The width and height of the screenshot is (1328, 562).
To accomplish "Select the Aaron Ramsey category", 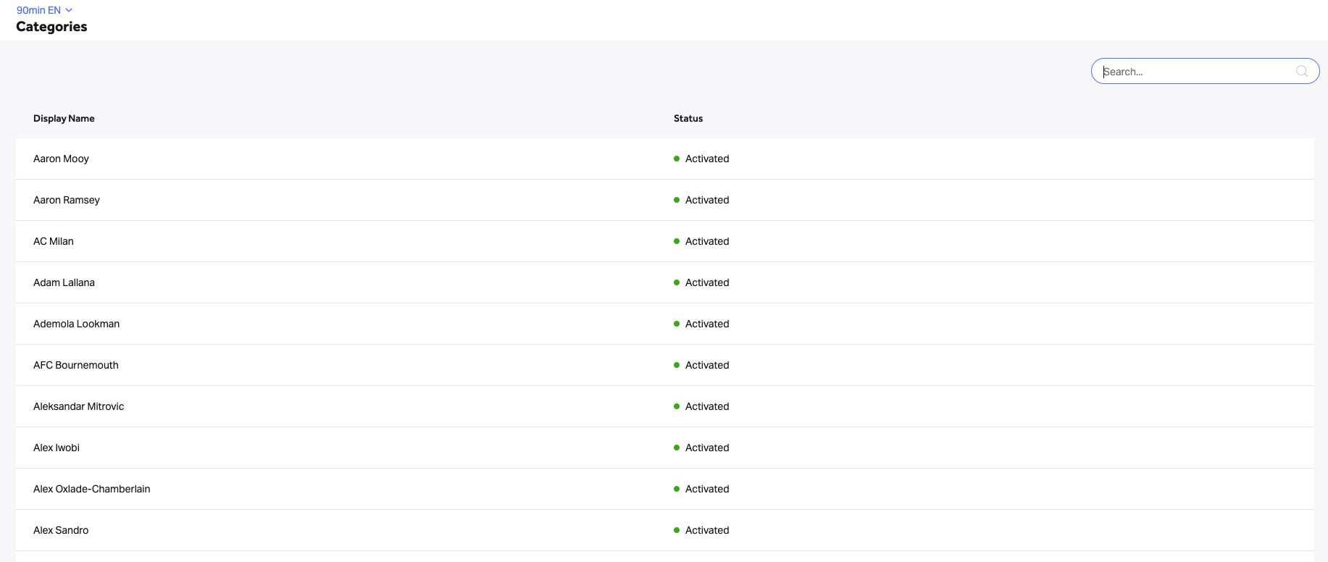I will tap(67, 200).
